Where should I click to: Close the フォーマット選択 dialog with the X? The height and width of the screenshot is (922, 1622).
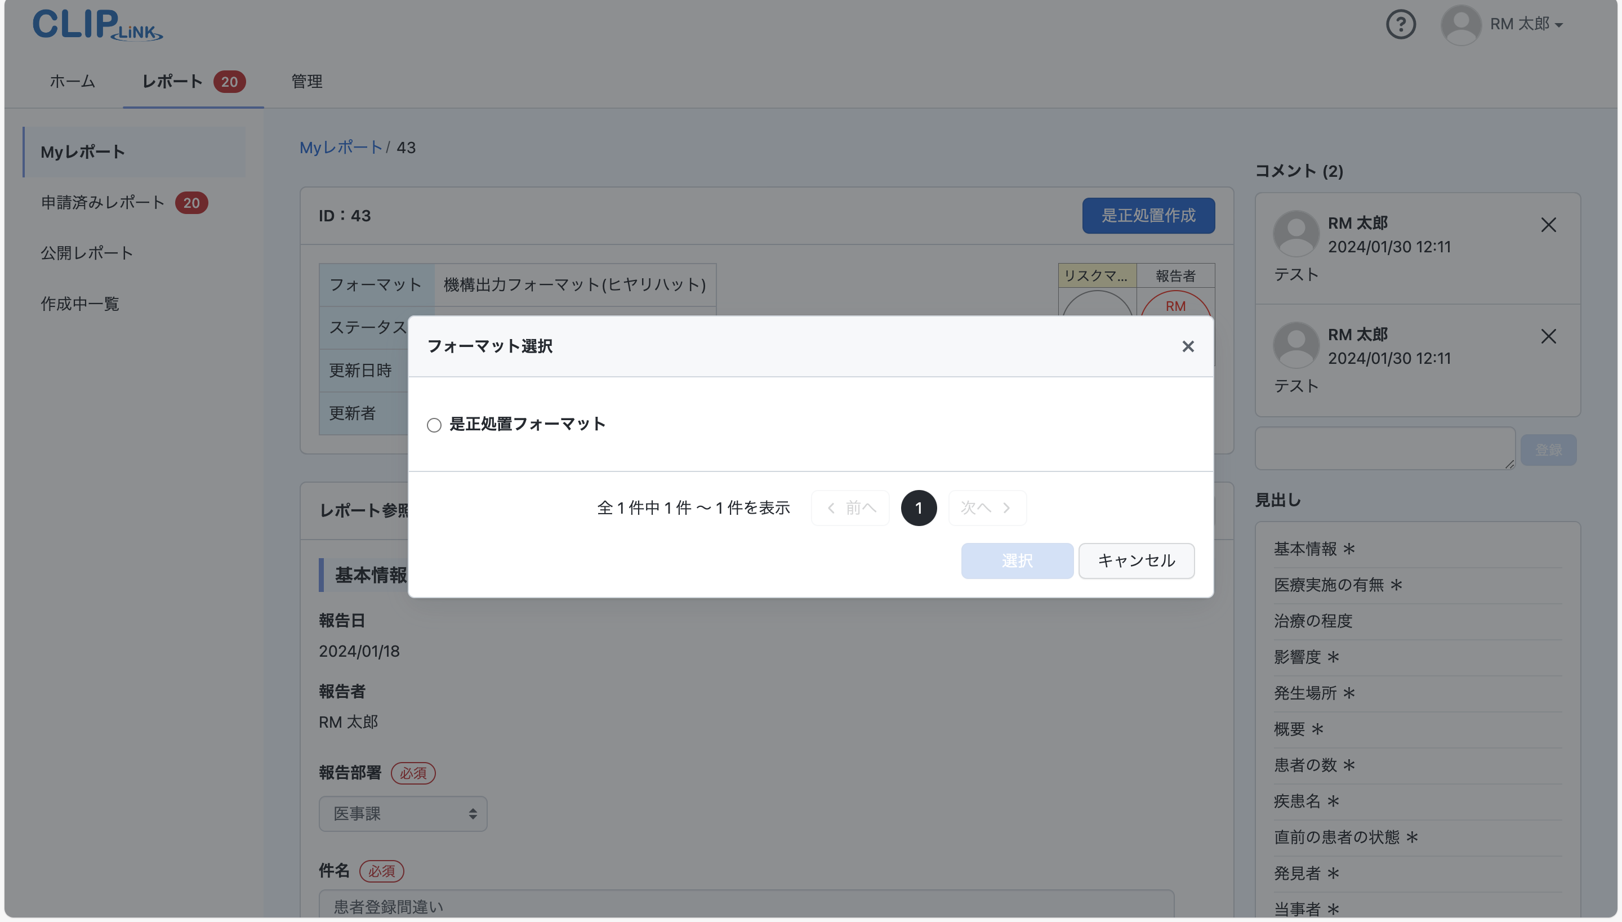click(x=1187, y=346)
